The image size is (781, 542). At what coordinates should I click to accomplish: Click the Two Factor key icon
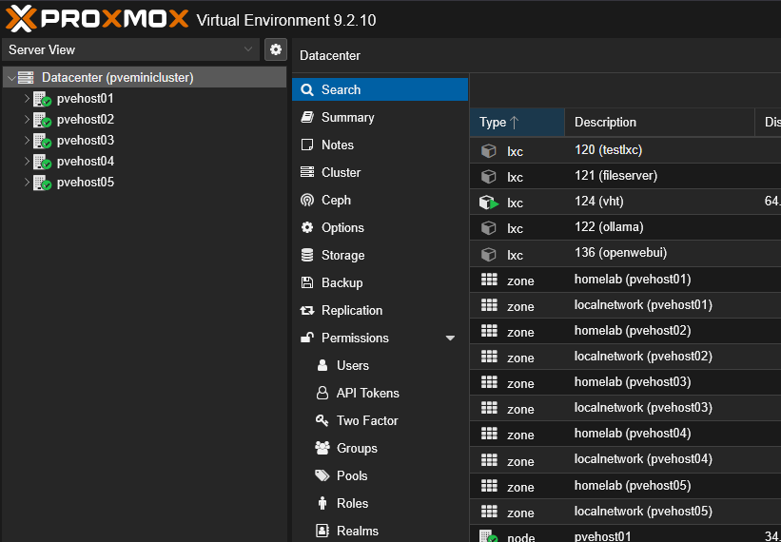(322, 420)
